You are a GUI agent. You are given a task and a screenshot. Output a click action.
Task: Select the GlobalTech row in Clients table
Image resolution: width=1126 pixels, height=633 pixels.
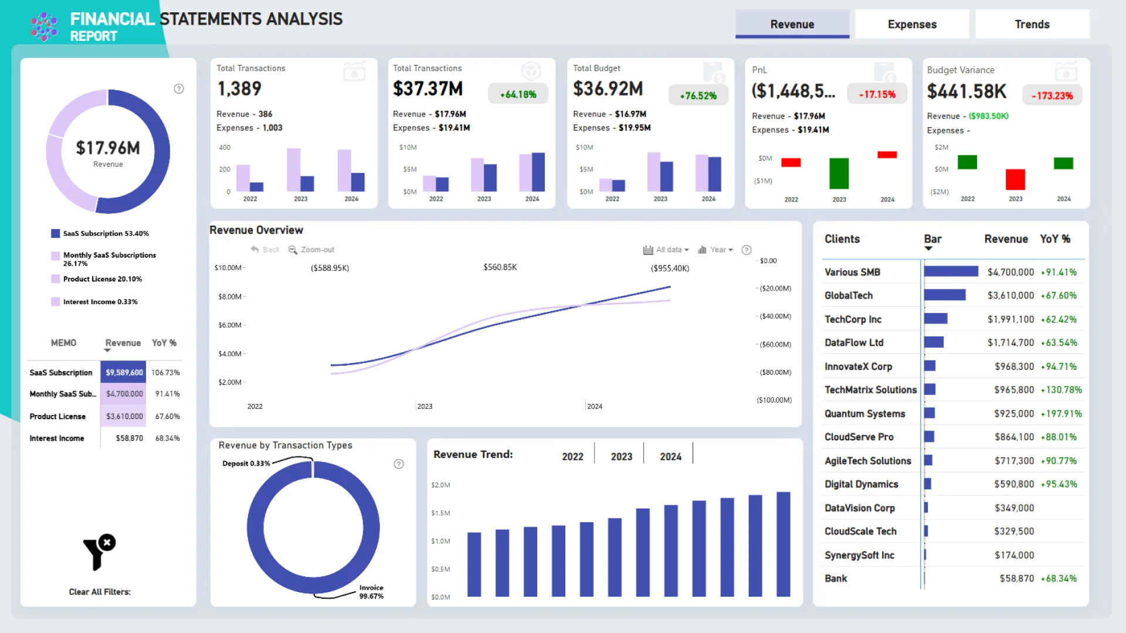(x=849, y=296)
